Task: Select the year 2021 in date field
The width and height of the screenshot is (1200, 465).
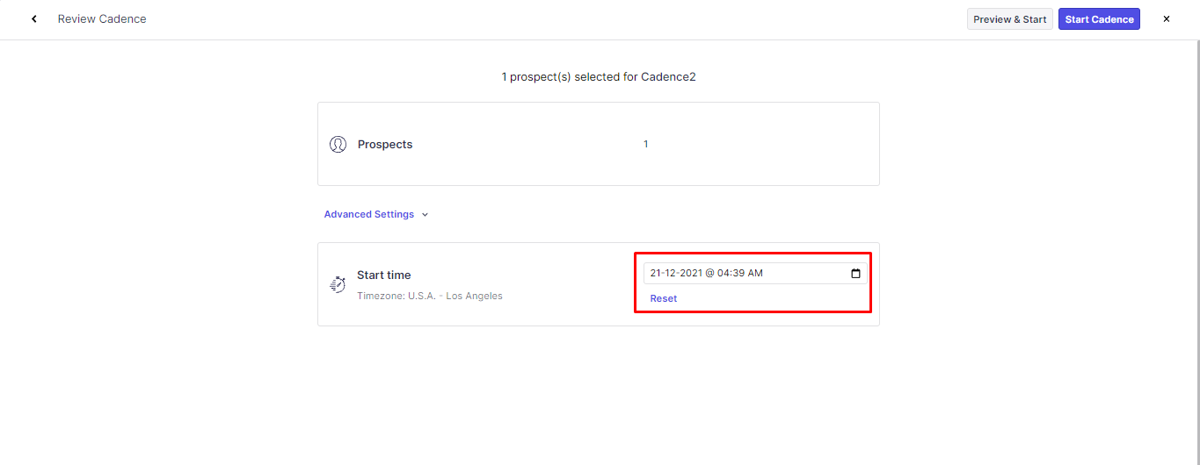Action: (x=690, y=274)
